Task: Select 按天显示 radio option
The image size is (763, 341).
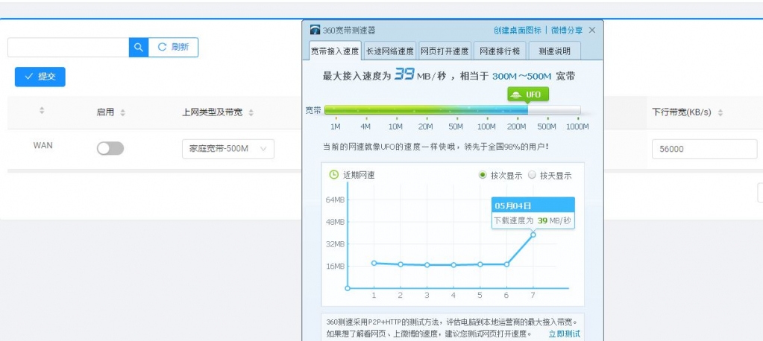Action: pos(532,175)
